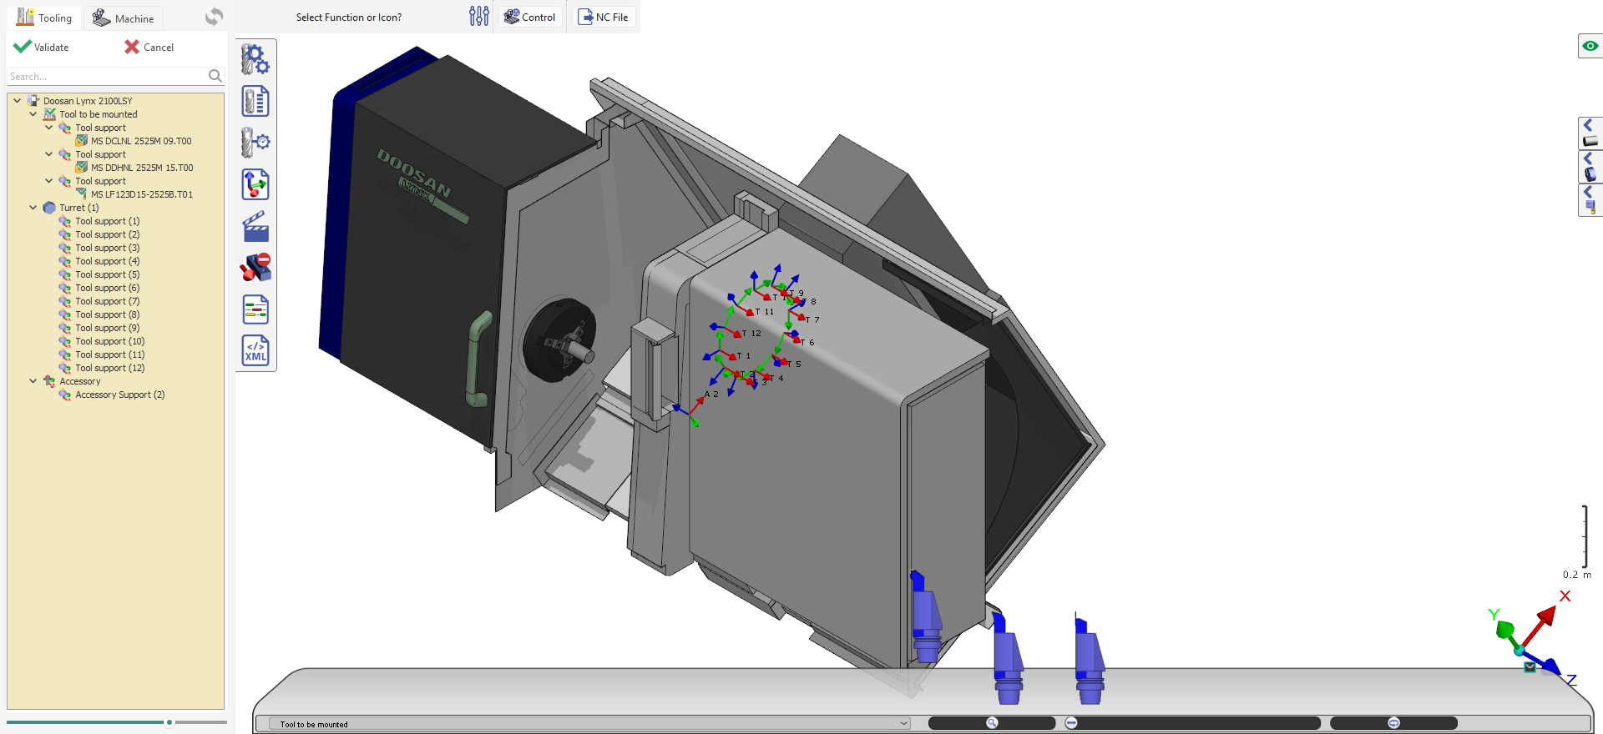Viewport: 1603px width, 734px height.
Task: Click the X axis arrow of the view triad
Action: [1549, 614]
